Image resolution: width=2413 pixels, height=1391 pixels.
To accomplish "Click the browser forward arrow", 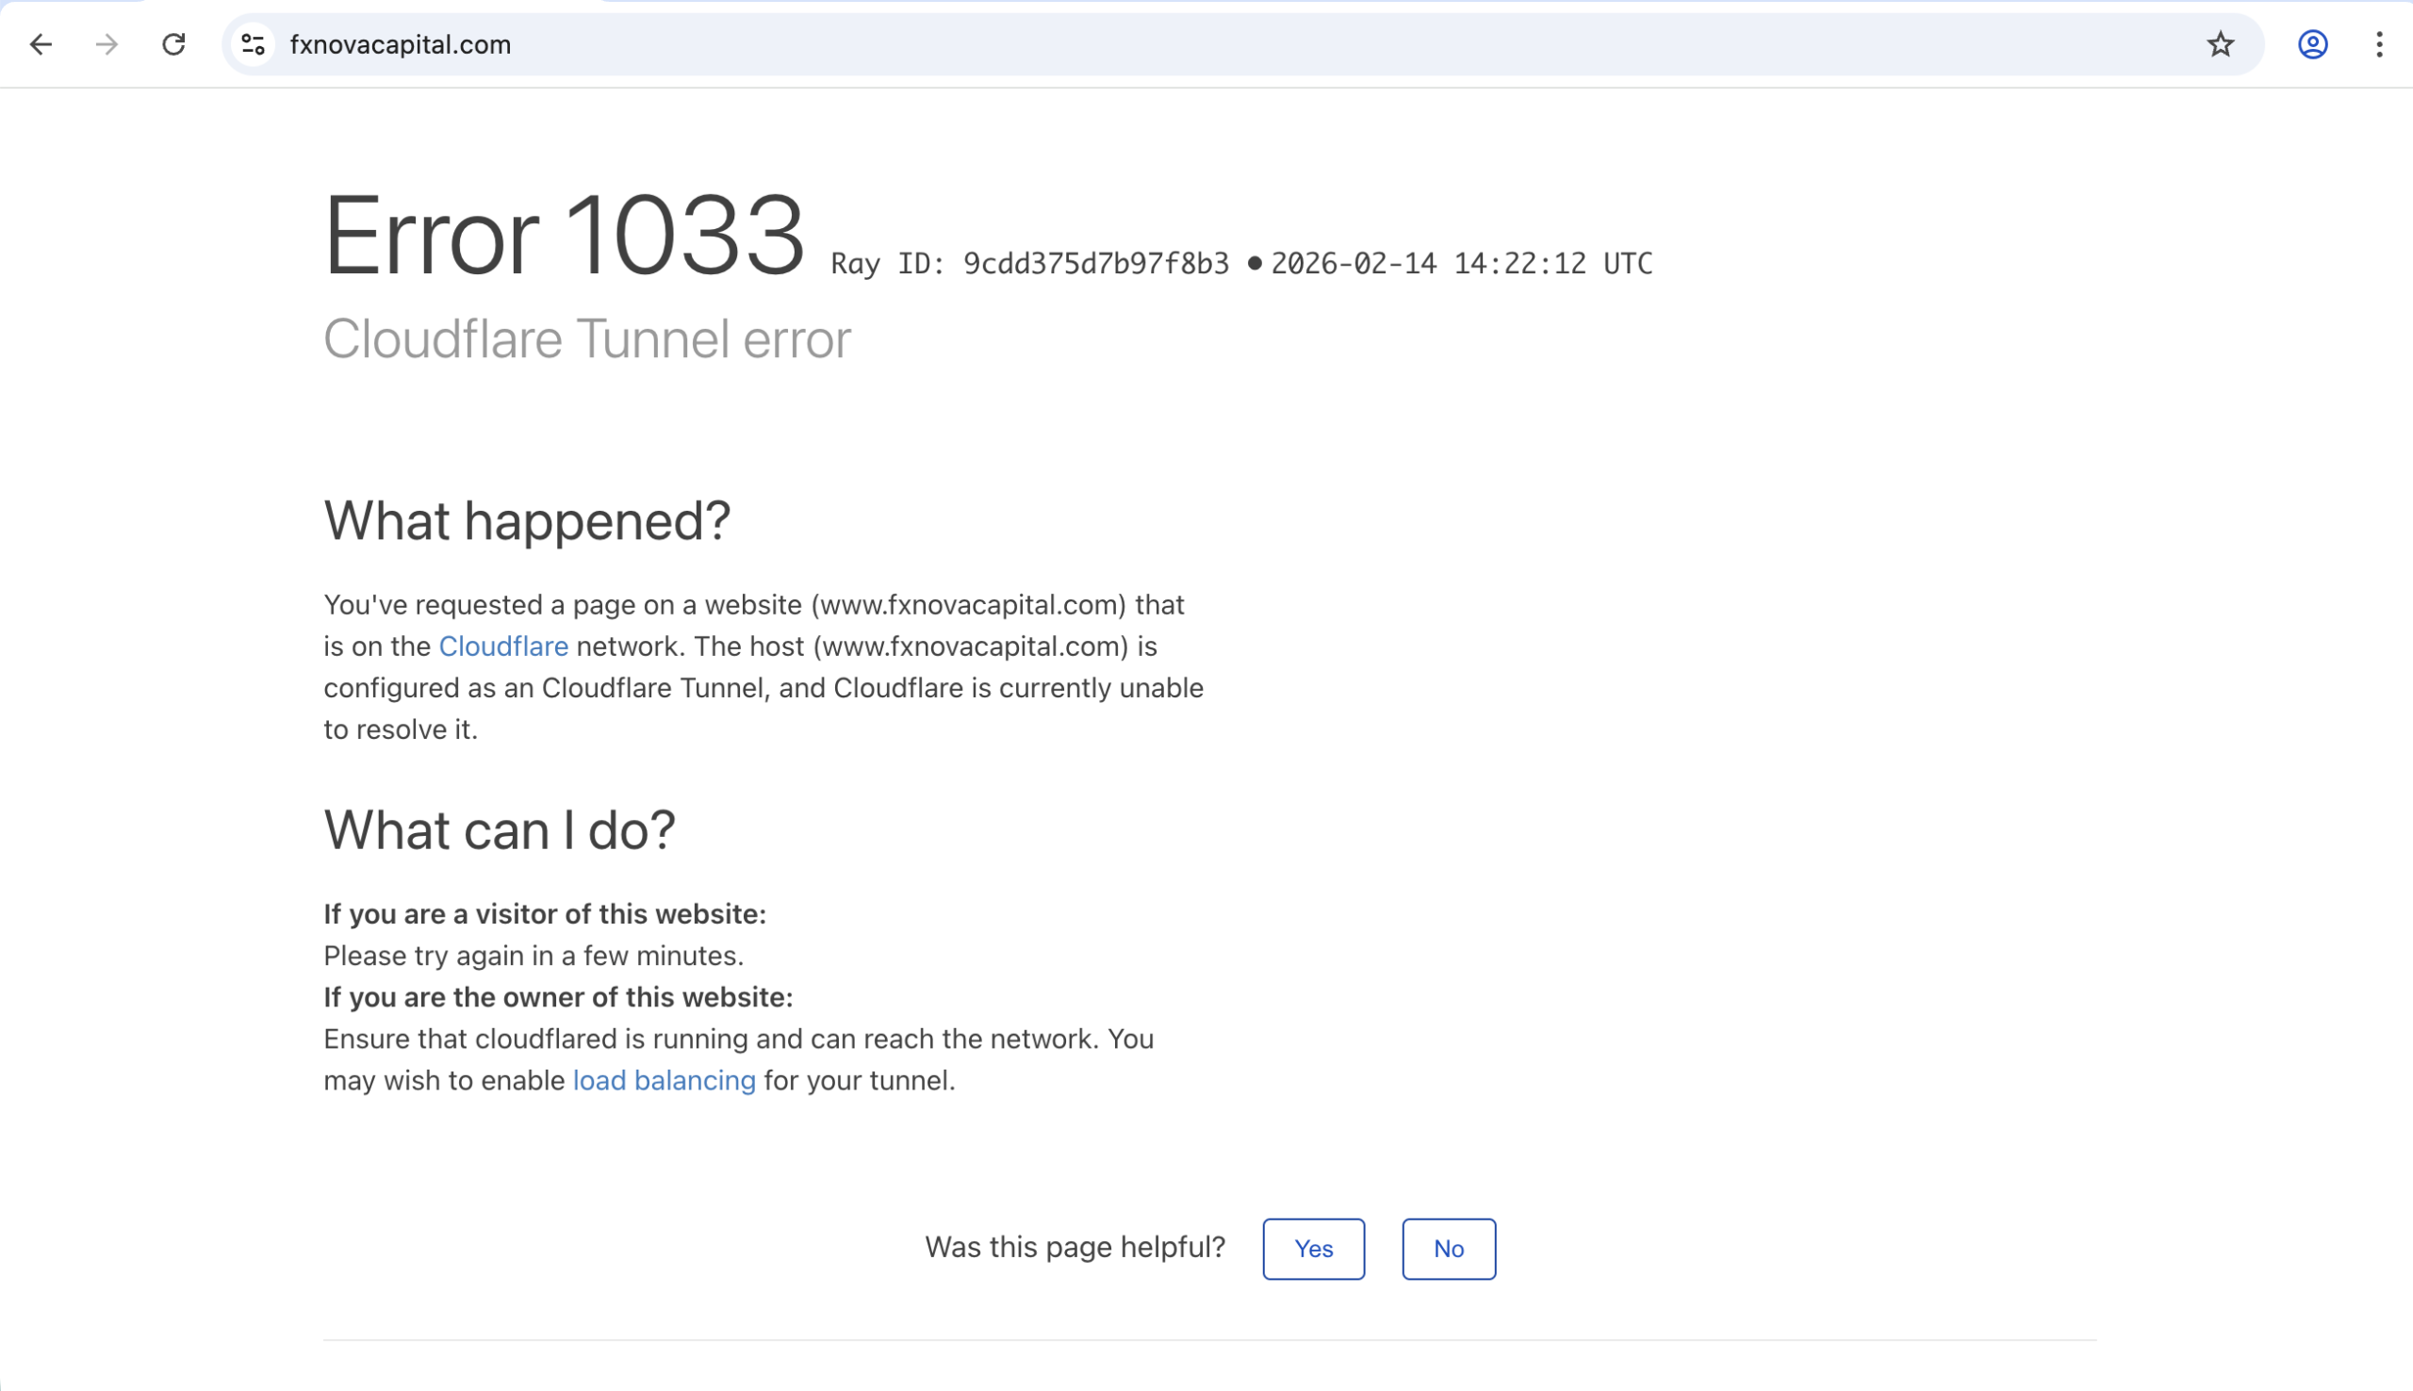I will click(x=107, y=44).
